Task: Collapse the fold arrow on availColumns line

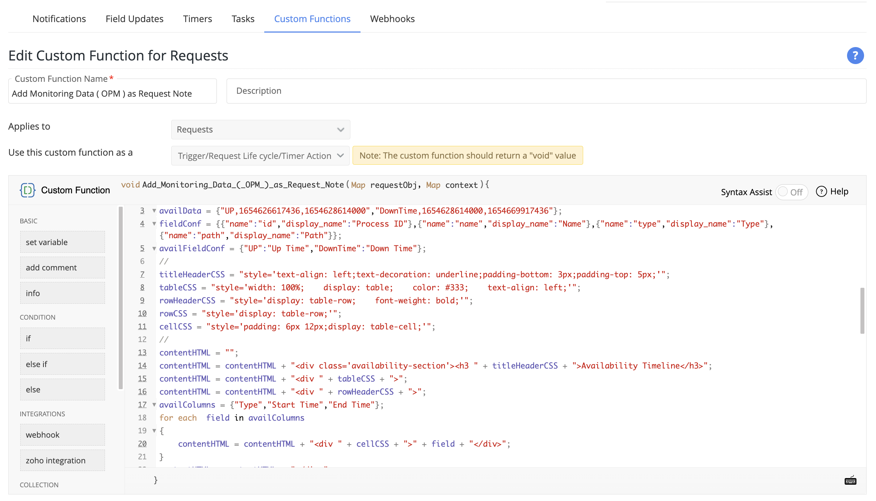Action: click(x=154, y=405)
